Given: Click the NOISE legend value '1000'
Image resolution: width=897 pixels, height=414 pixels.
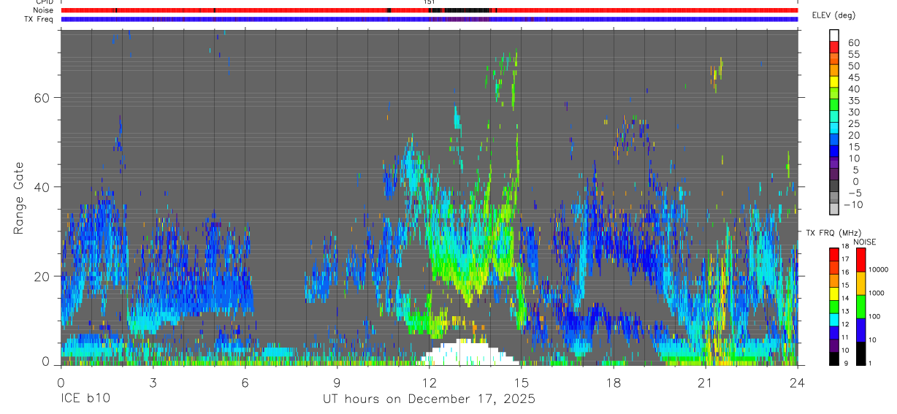Looking at the screenshot, I should point(877,294).
